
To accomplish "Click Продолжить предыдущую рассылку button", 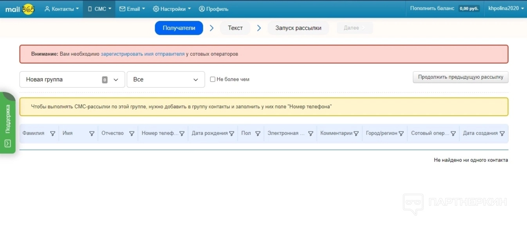I will coord(460,77).
